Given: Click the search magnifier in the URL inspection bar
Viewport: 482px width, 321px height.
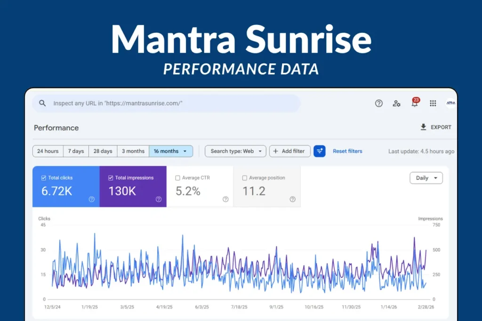Looking at the screenshot, I should (42, 103).
